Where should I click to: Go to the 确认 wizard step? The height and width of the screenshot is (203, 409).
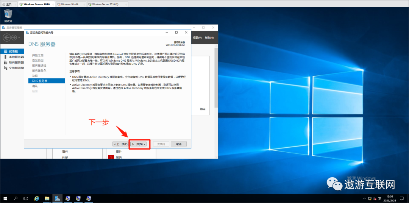[35, 86]
